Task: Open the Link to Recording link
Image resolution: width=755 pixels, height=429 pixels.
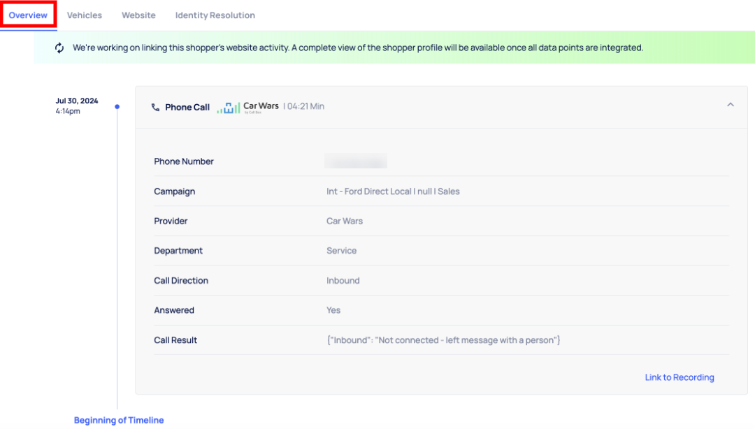Action: (679, 377)
